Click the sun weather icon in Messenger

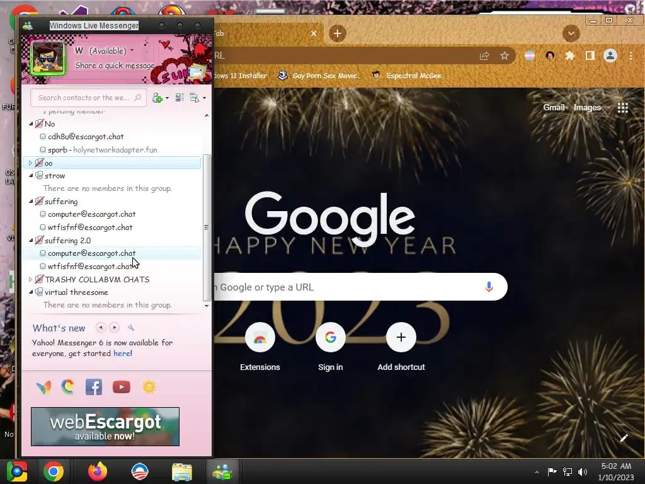pyautogui.click(x=149, y=388)
